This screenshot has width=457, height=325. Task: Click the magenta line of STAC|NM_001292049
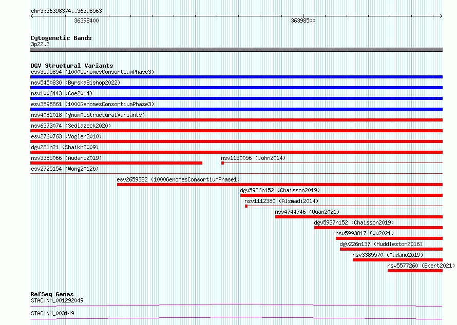(x=236, y=305)
